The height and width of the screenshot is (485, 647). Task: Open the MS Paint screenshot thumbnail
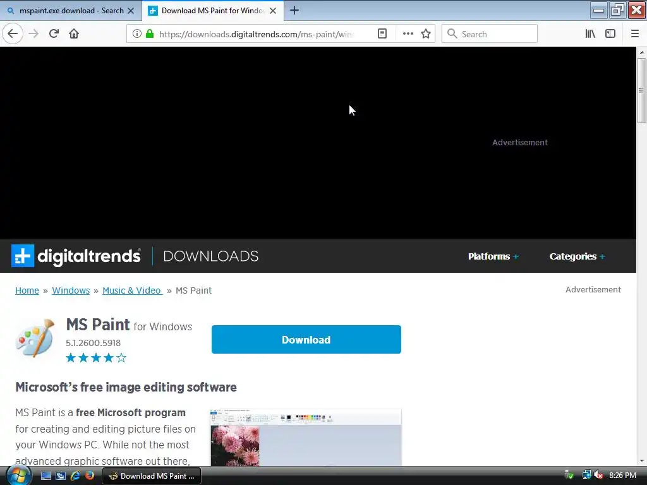306,438
